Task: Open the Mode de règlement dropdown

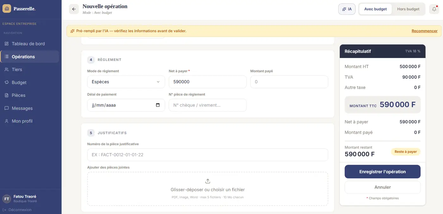Action: (x=126, y=82)
